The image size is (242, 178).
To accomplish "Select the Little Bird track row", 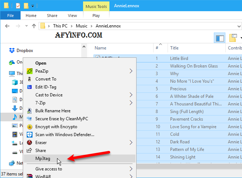I will [x=189, y=58].
